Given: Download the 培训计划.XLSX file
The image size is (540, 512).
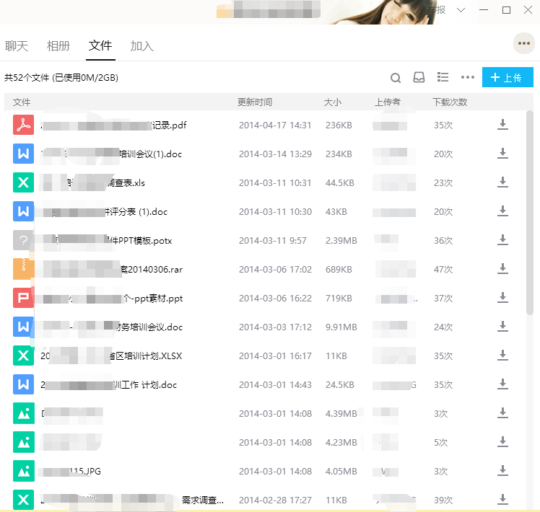Looking at the screenshot, I should pyautogui.click(x=502, y=356).
